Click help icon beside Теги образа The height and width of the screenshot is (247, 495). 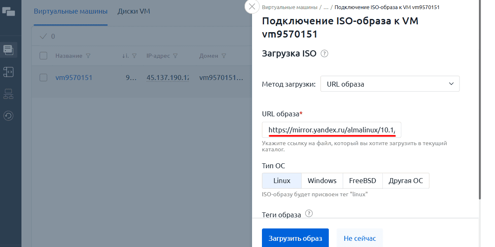point(309,214)
